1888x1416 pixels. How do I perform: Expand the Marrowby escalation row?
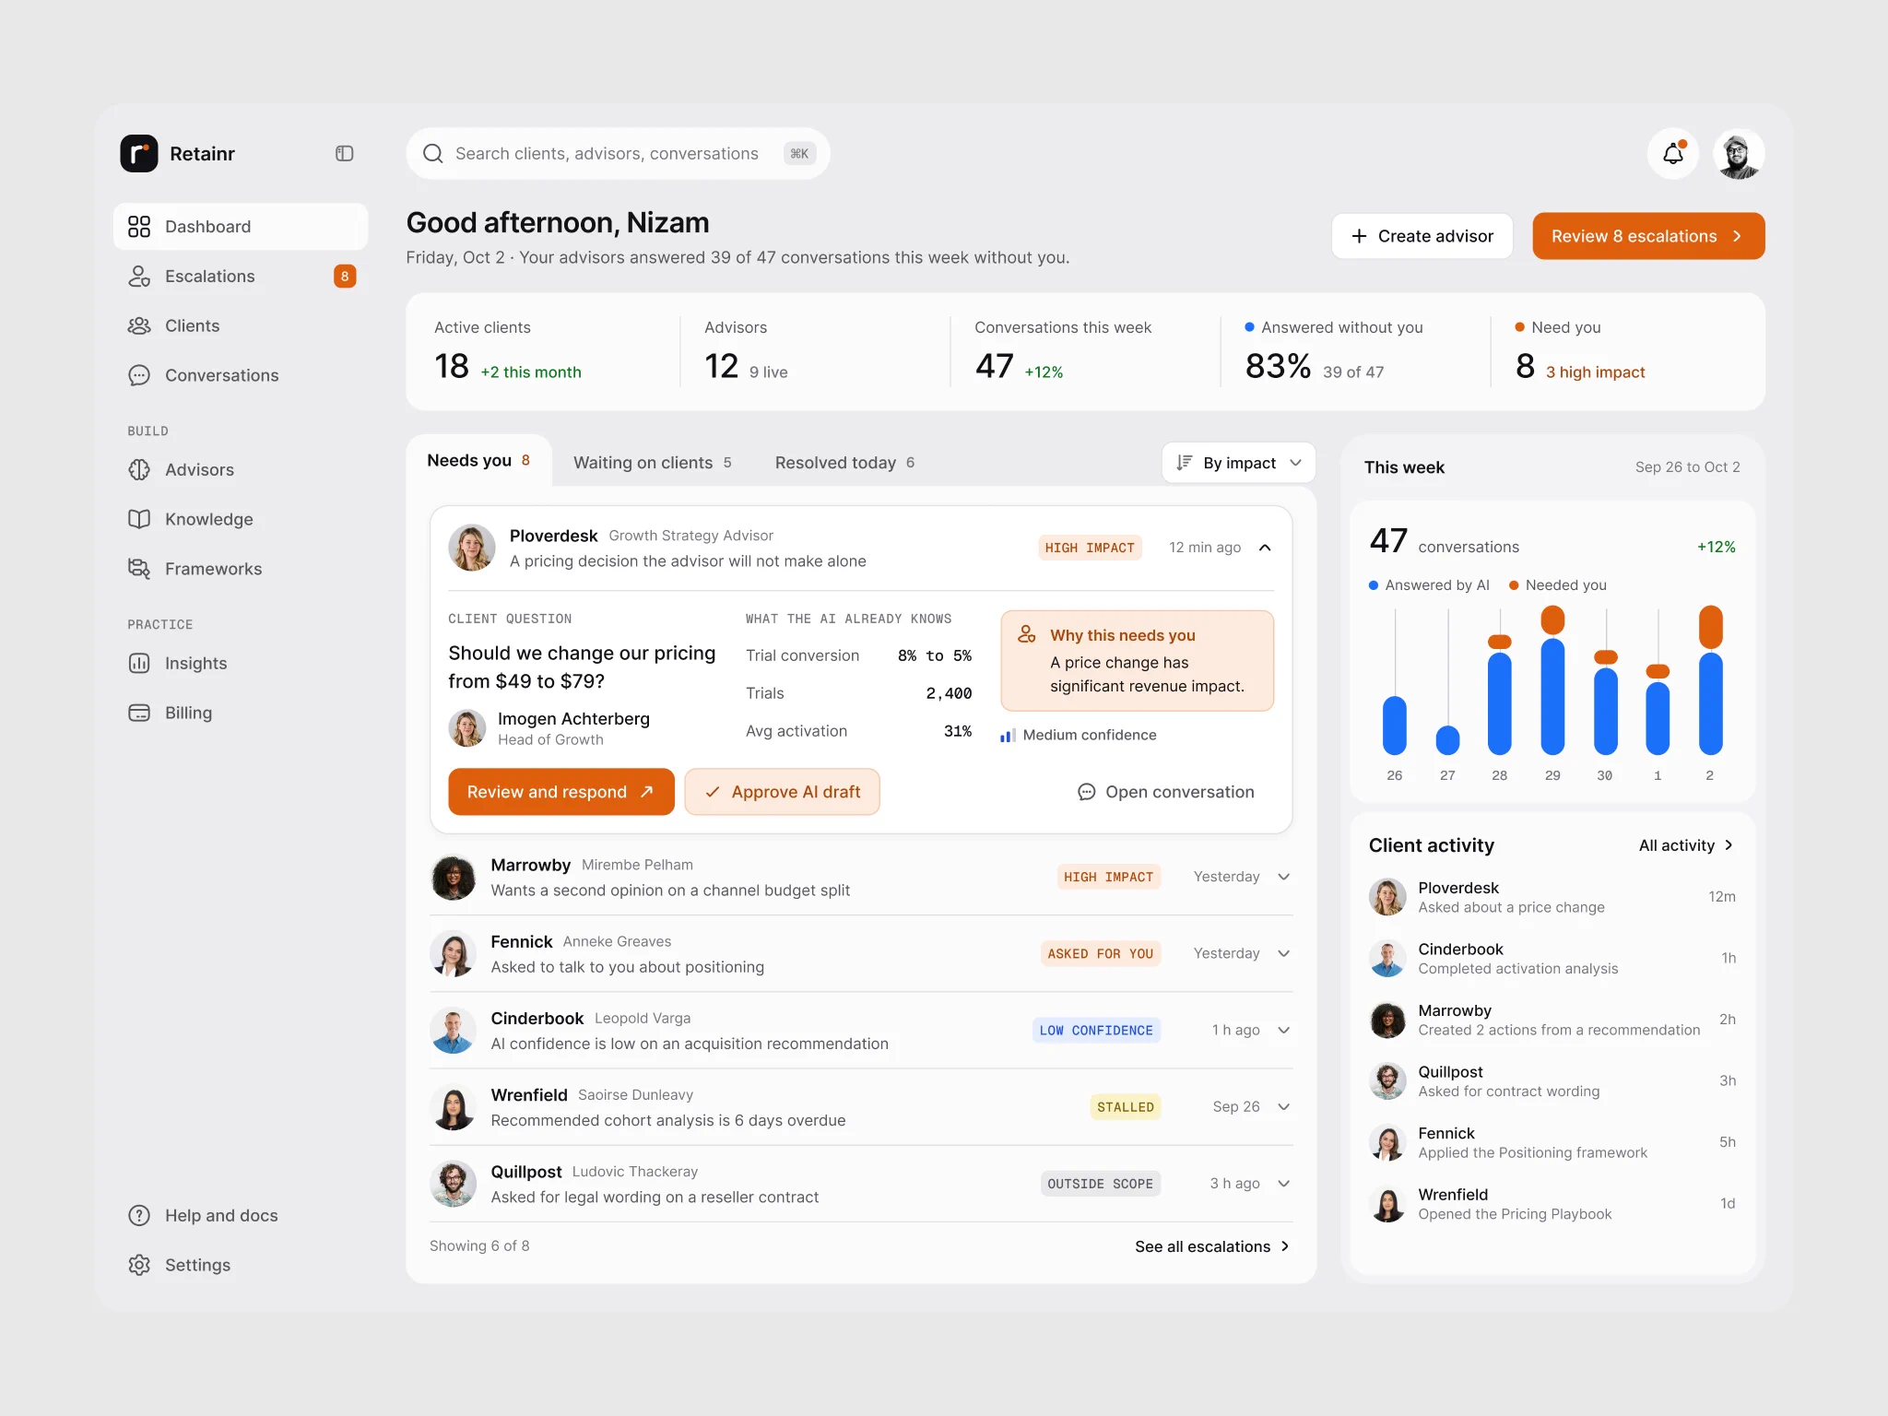coord(1284,877)
